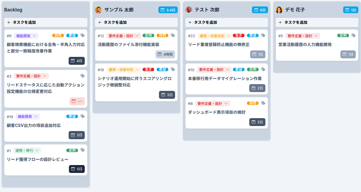Screen dimensions: 361x192
Task: Open task リード獲得フローの設計レビュー
Action: (x=38, y=159)
